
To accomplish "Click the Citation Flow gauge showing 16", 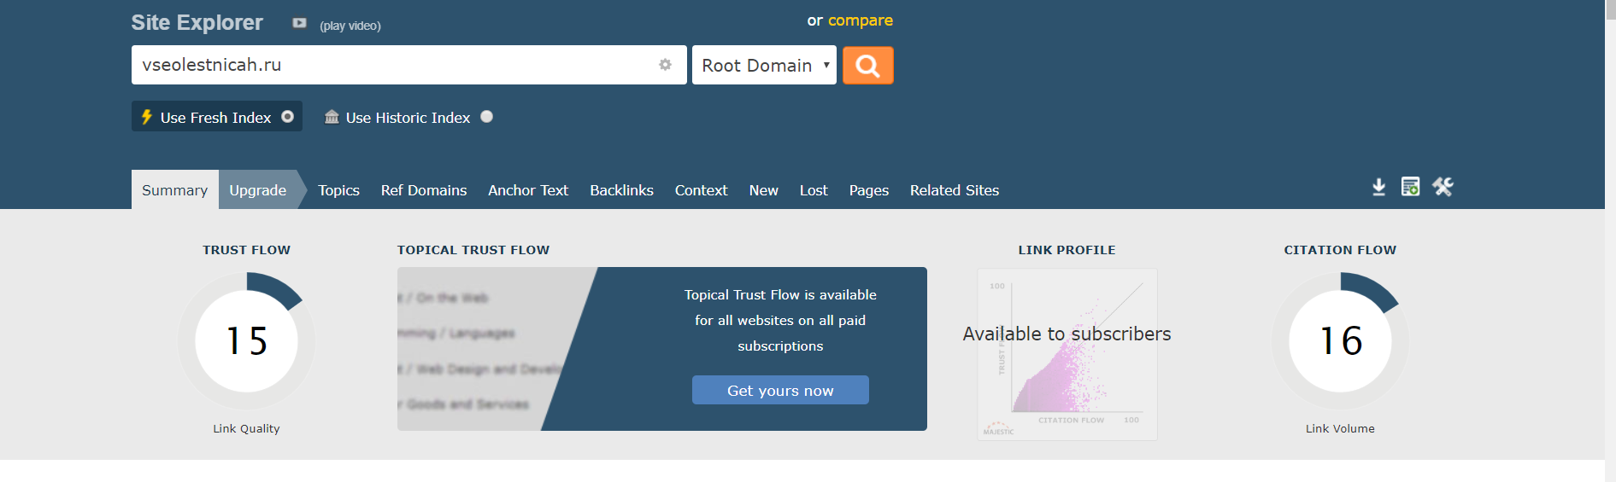I will [x=1340, y=340].
